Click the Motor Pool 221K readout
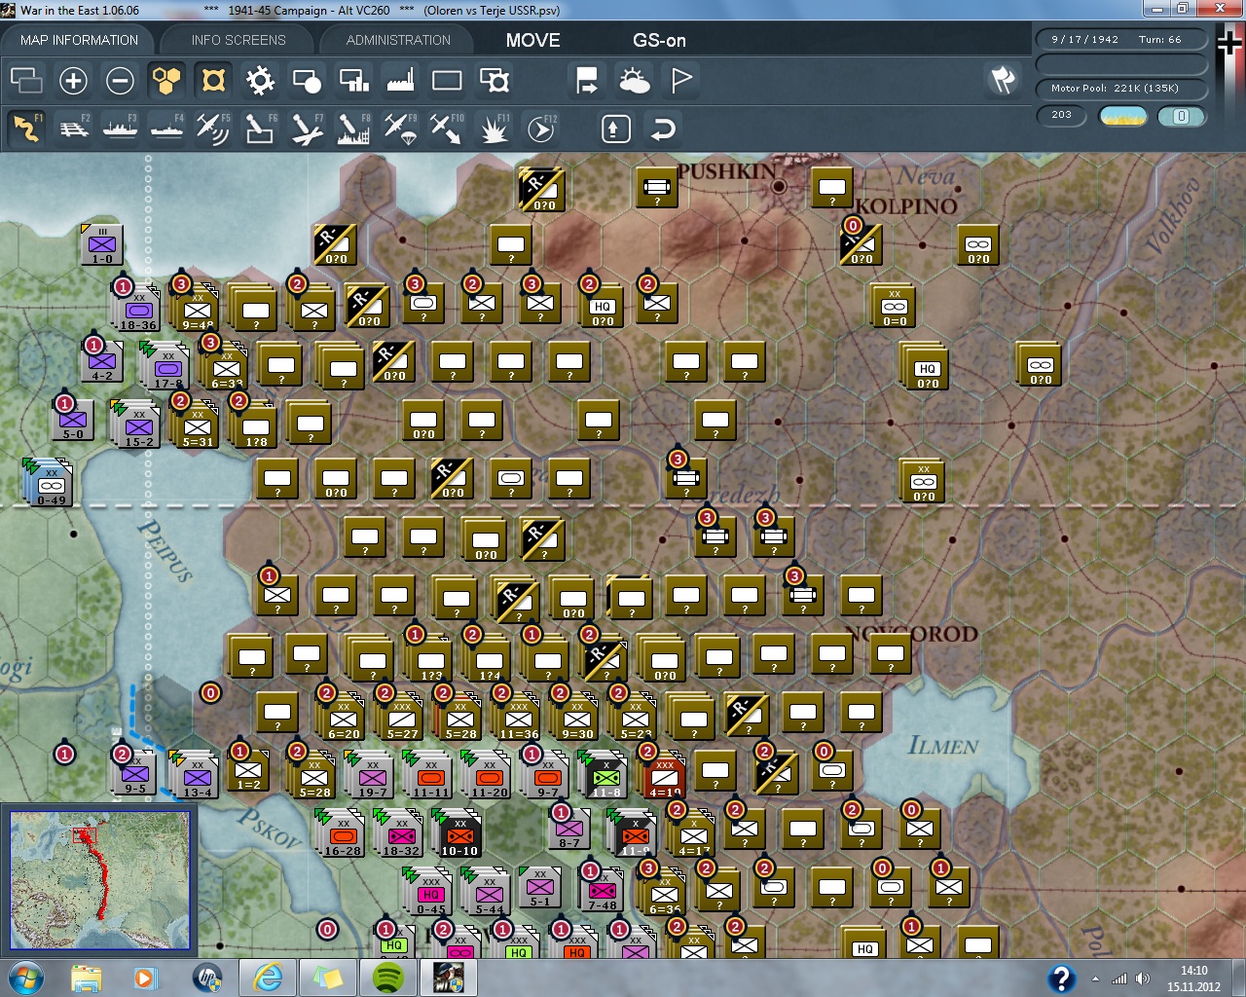Image resolution: width=1246 pixels, height=997 pixels. pos(1120,89)
